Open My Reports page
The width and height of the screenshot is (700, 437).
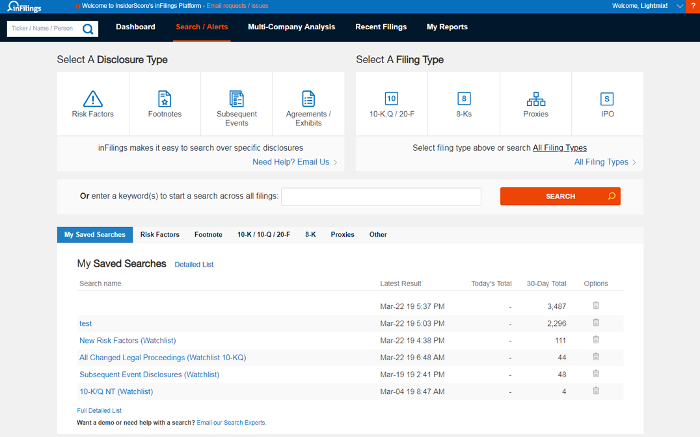[447, 27]
